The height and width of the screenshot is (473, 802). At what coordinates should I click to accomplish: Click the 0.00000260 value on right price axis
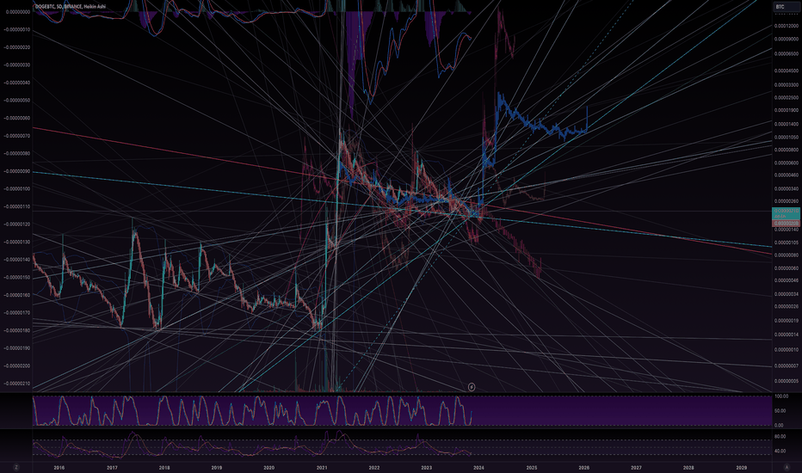(787, 201)
